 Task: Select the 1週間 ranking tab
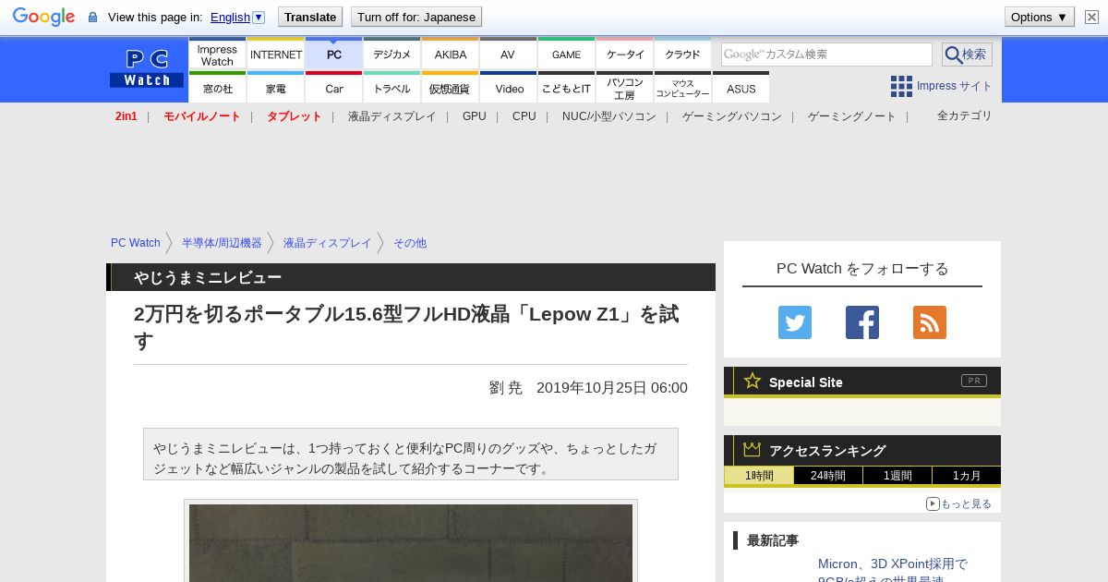897,476
